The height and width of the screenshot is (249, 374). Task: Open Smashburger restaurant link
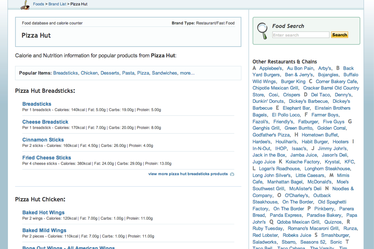pyautogui.click(x=335, y=235)
